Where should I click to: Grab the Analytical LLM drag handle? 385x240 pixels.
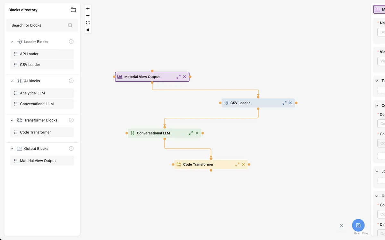[x=15, y=93]
